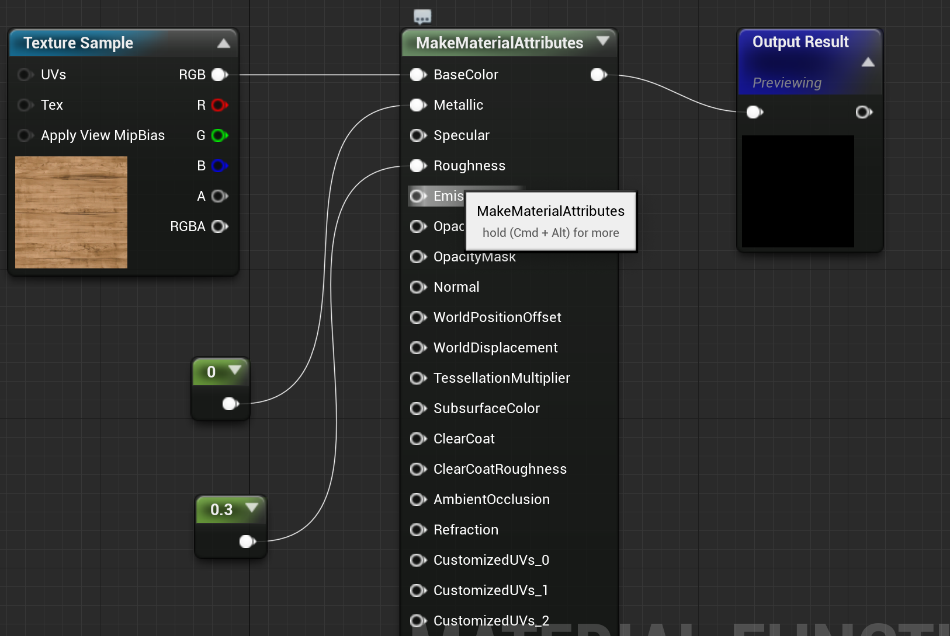Select the Metallic input pin
Viewport: 950px width, 636px height.
tap(418, 105)
